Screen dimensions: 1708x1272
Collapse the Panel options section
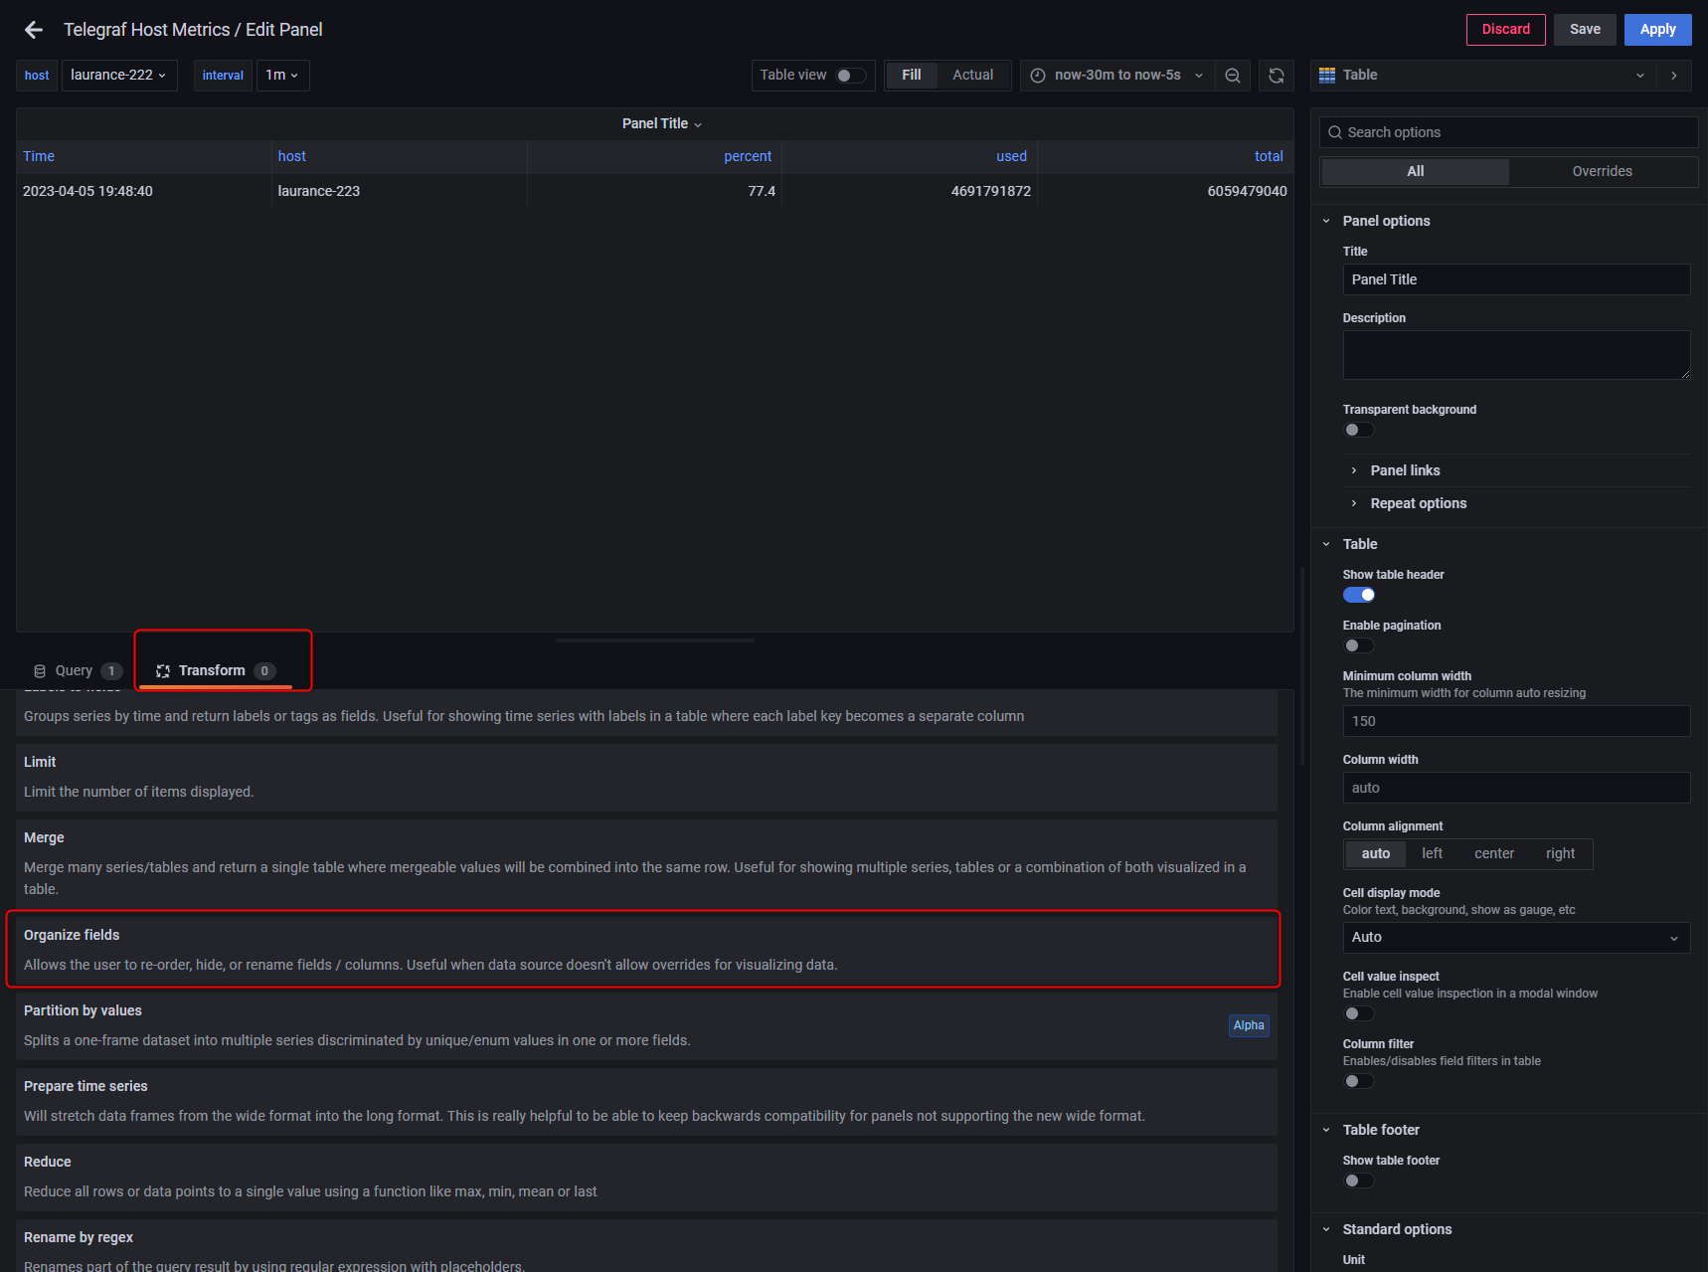tap(1386, 221)
